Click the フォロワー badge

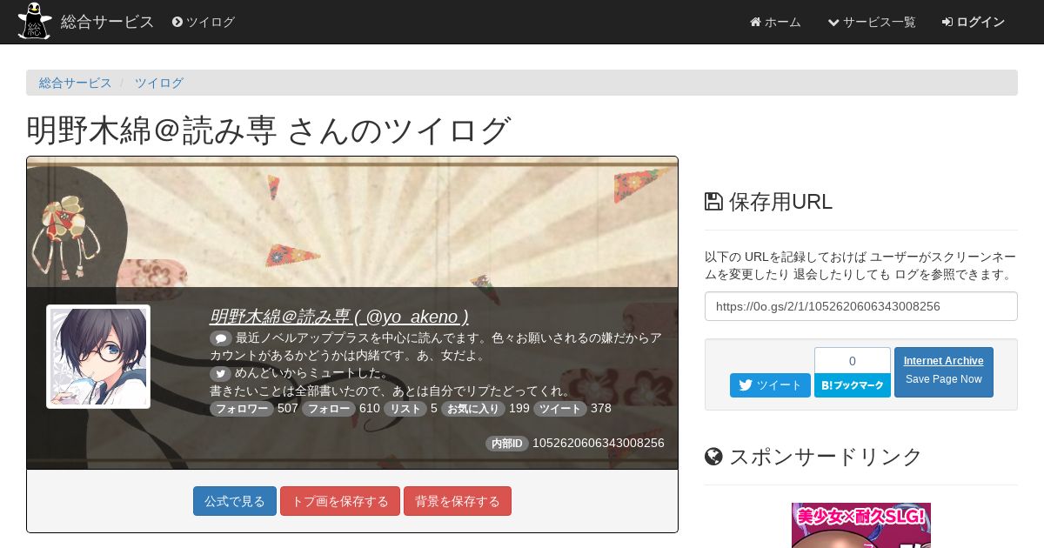[242, 409]
